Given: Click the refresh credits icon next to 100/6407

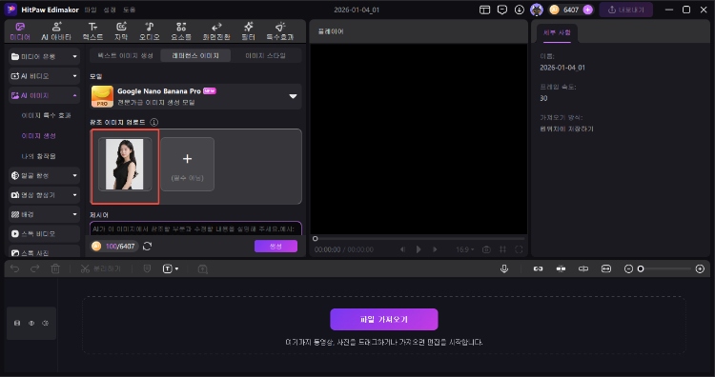Looking at the screenshot, I should pyautogui.click(x=147, y=247).
